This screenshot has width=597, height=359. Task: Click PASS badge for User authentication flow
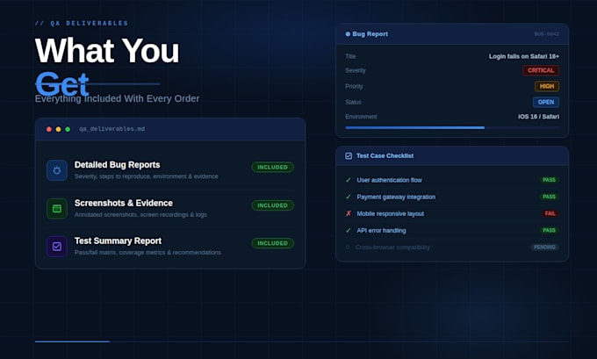[549, 180]
